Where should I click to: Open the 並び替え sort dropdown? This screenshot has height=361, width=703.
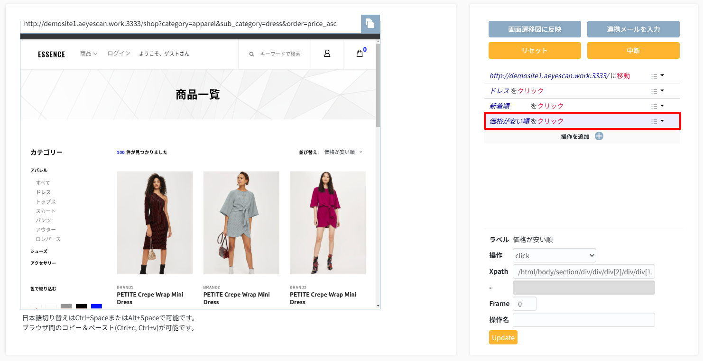coord(343,152)
